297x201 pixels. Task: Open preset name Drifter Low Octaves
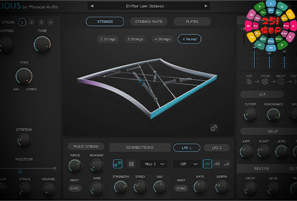click(x=145, y=6)
